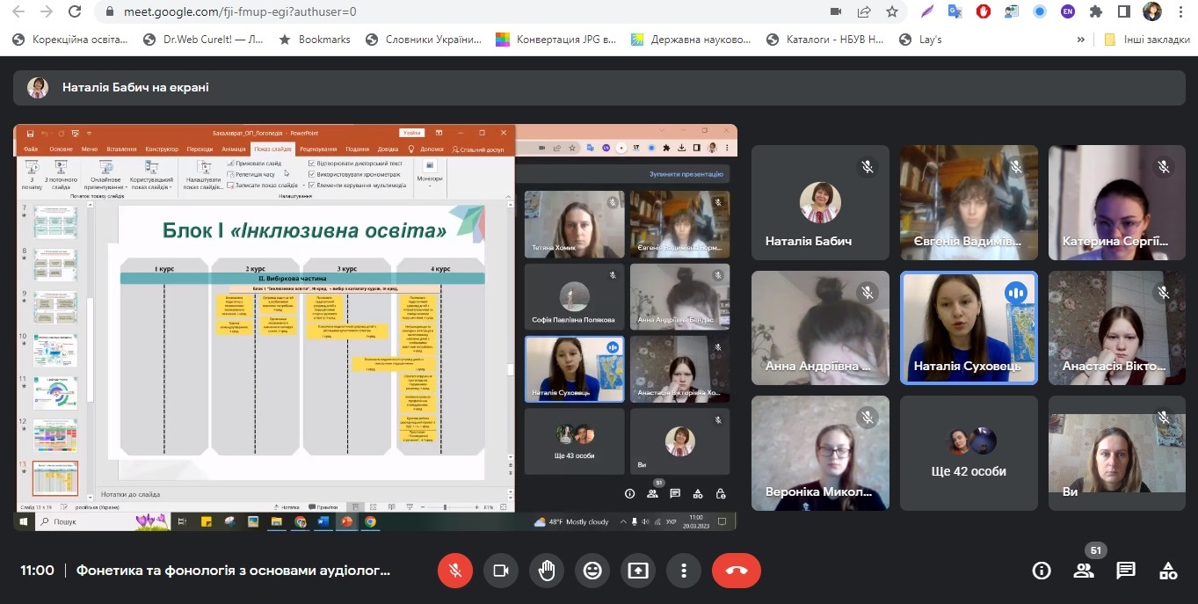
Task: Open the Каталоги - НБУВ bookmark
Action: [x=825, y=40]
